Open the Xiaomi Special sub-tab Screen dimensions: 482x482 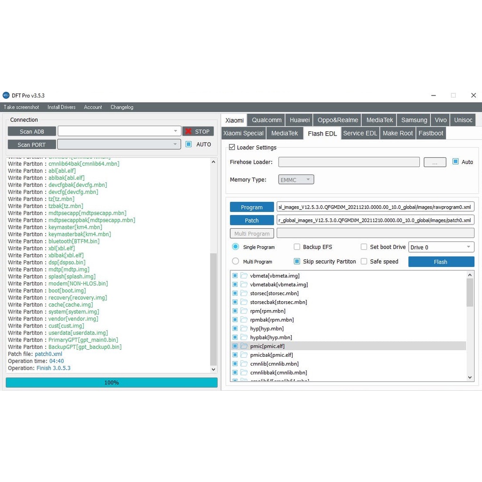click(x=243, y=133)
